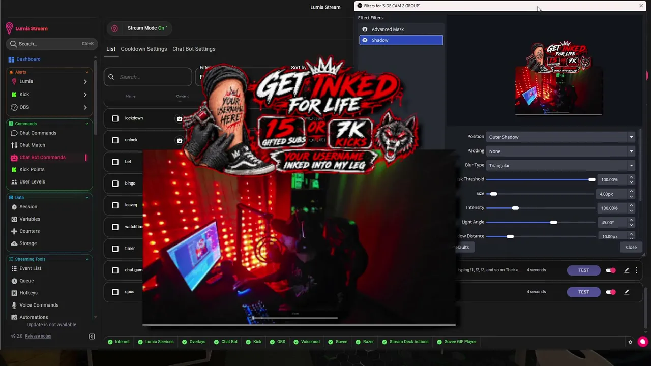The image size is (651, 366).
Task: Check the qpos command checkbox
Action: click(x=115, y=292)
